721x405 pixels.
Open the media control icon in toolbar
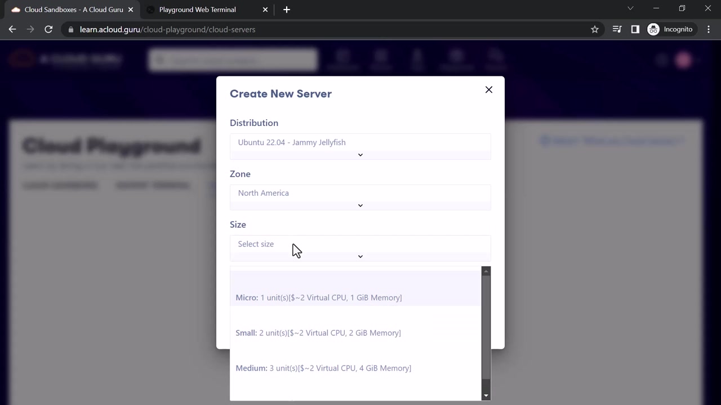617,29
